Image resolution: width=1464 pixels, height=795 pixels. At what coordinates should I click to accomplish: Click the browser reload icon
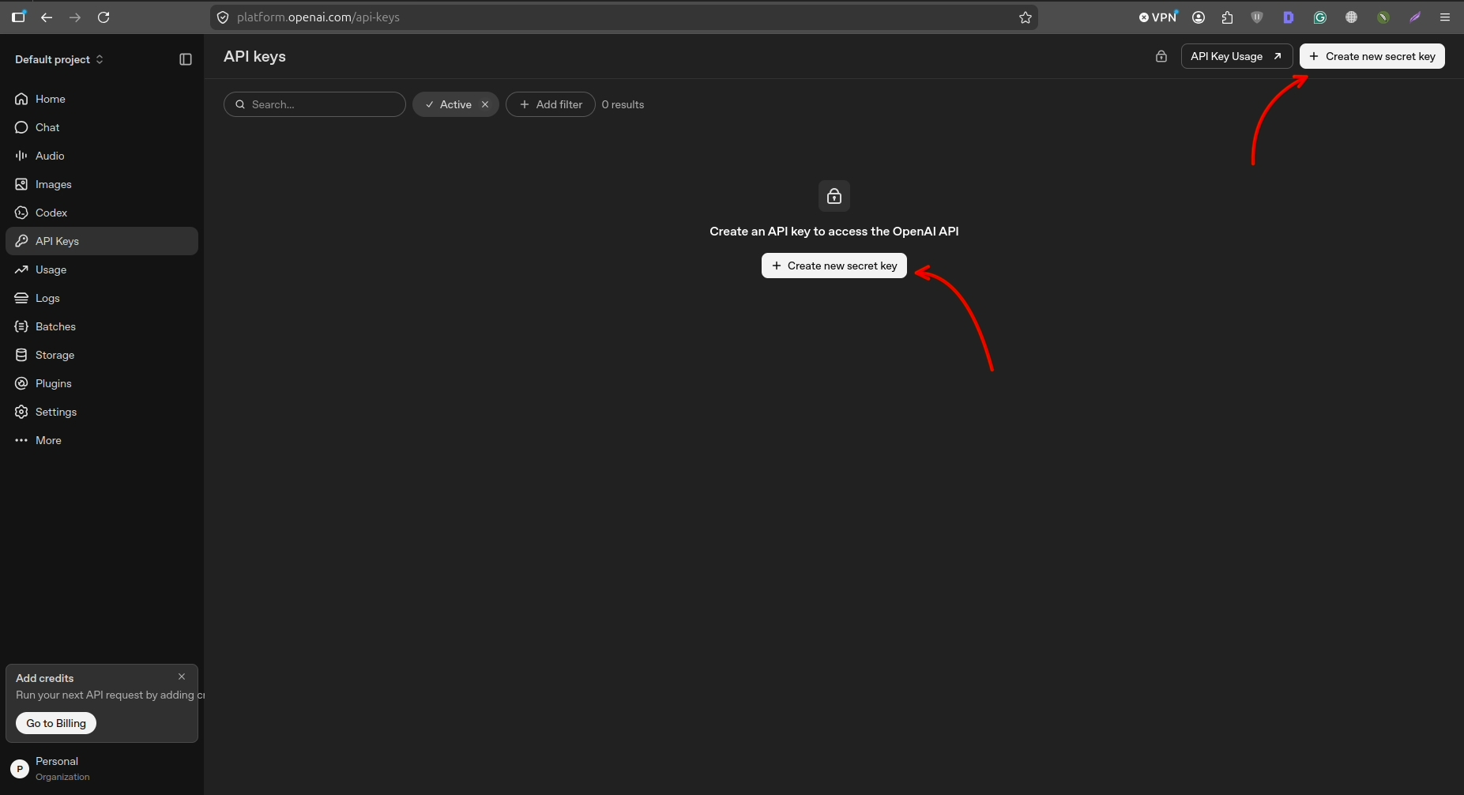[103, 17]
